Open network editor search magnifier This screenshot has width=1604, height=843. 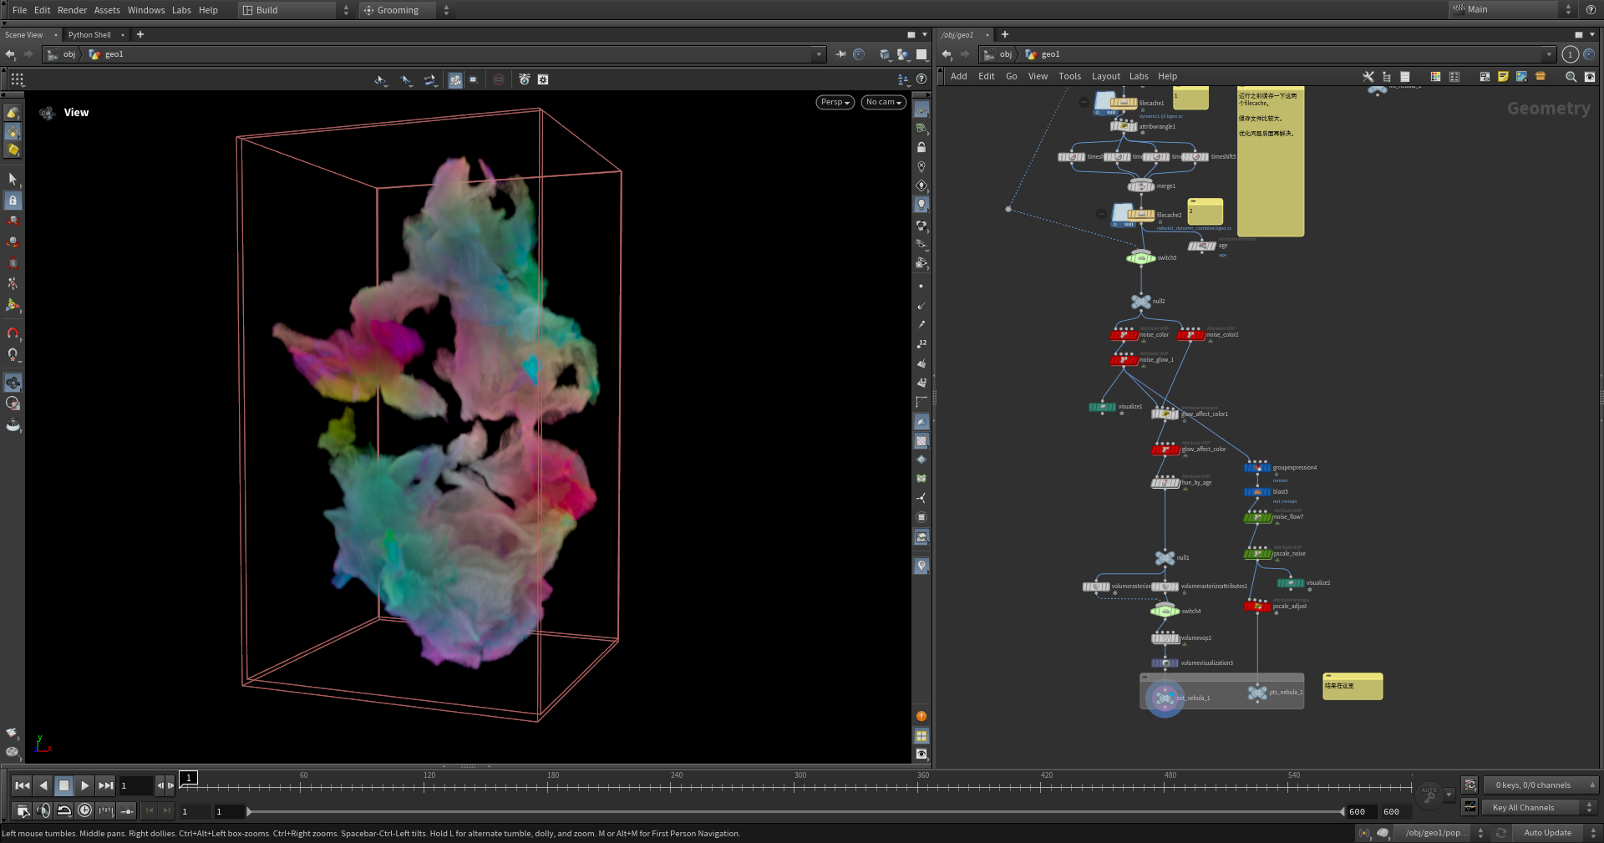(1571, 77)
